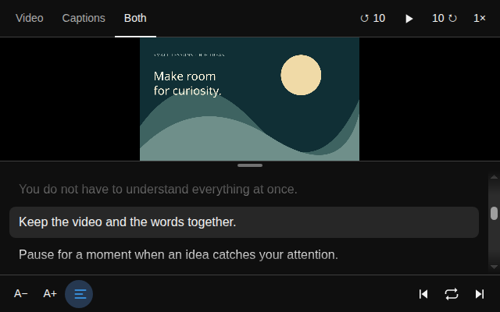
Task: Jump to next caption line
Action: click(480, 294)
